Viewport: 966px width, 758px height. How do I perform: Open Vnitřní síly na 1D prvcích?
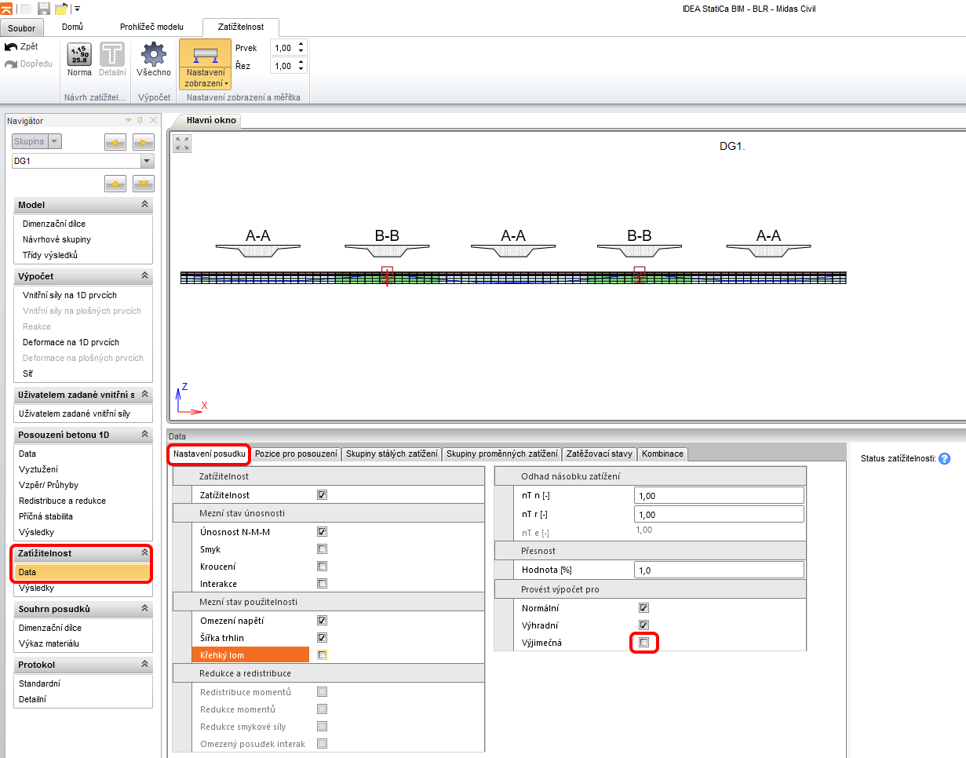coord(70,295)
